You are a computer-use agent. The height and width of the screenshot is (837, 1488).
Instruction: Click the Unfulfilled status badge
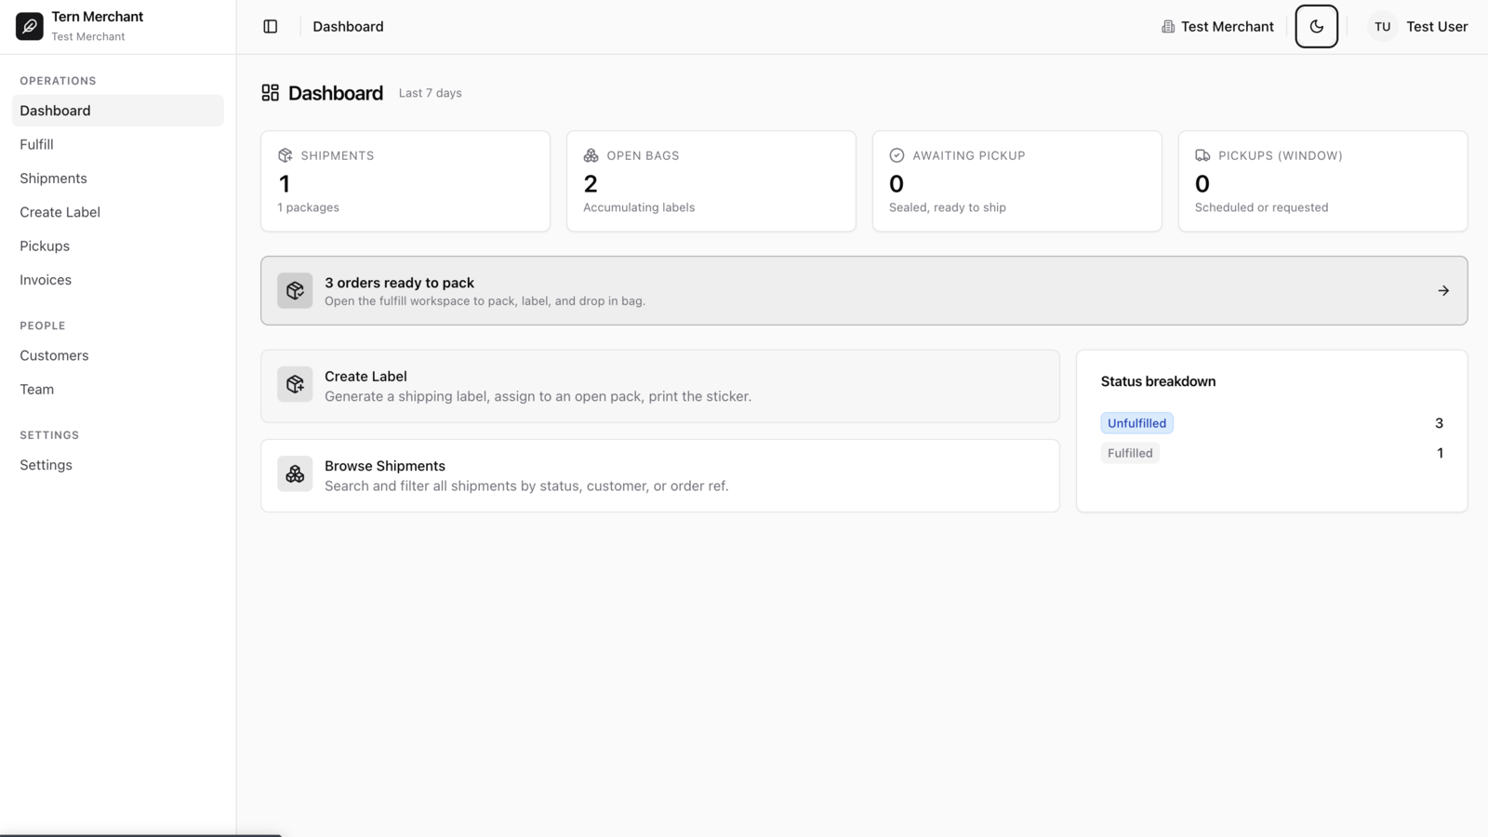coord(1136,423)
